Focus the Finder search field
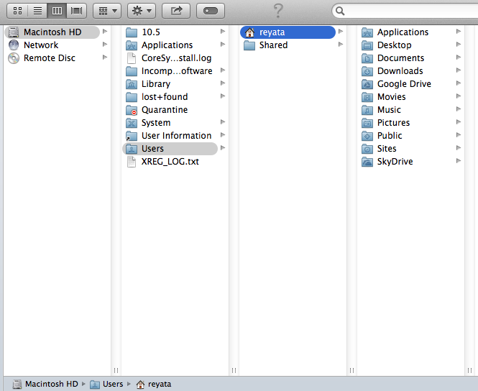 click(x=405, y=11)
